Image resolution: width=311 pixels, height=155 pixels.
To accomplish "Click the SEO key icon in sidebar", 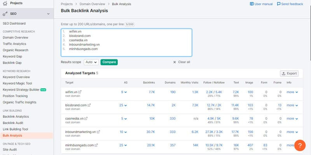I will (x=5, y=14).
